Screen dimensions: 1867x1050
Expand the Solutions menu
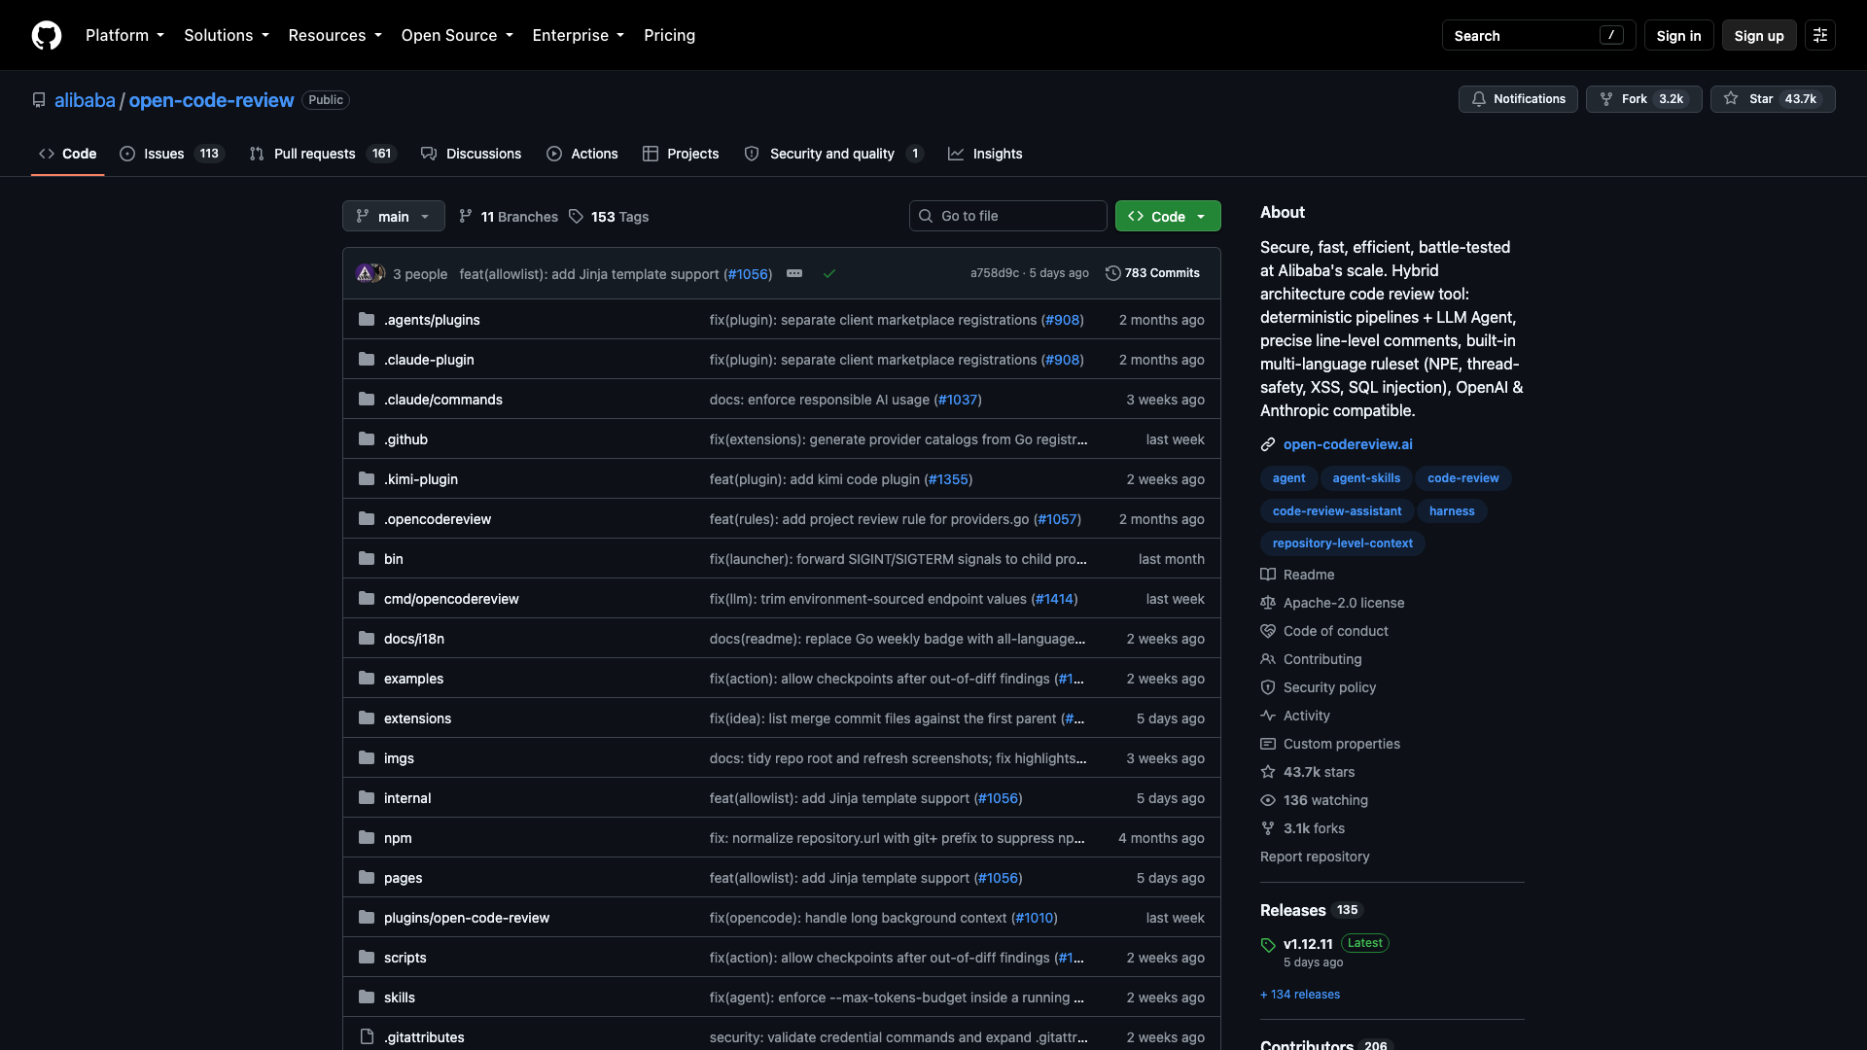point(227,35)
